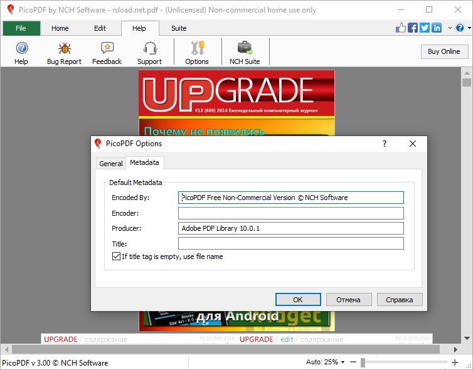Share on Twitter from the toolbar
The width and height of the screenshot is (473, 370).
pos(425,28)
